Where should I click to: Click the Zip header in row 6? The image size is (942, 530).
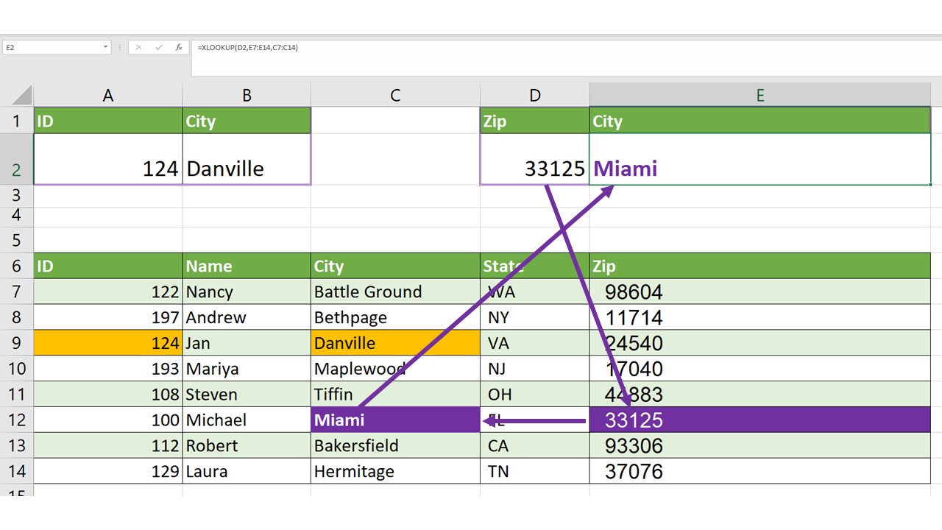(x=760, y=266)
